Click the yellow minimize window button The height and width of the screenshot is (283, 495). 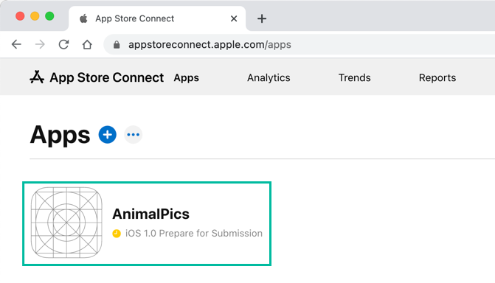[x=35, y=16]
